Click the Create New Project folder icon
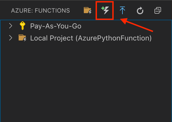 88,11
